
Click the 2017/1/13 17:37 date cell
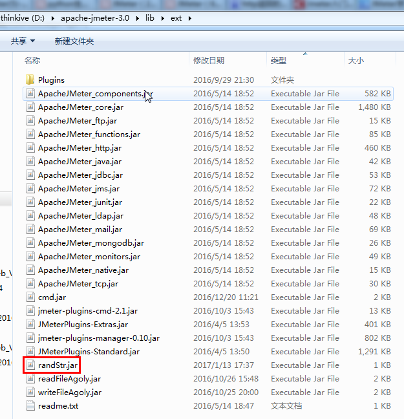click(x=224, y=365)
